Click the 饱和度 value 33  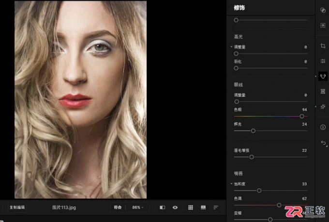[x=304, y=184]
